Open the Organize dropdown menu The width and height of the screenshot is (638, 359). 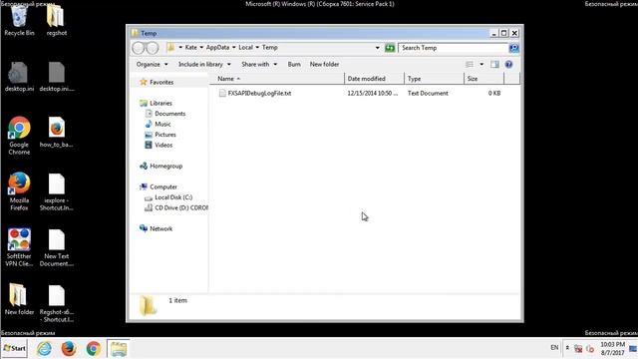point(152,64)
